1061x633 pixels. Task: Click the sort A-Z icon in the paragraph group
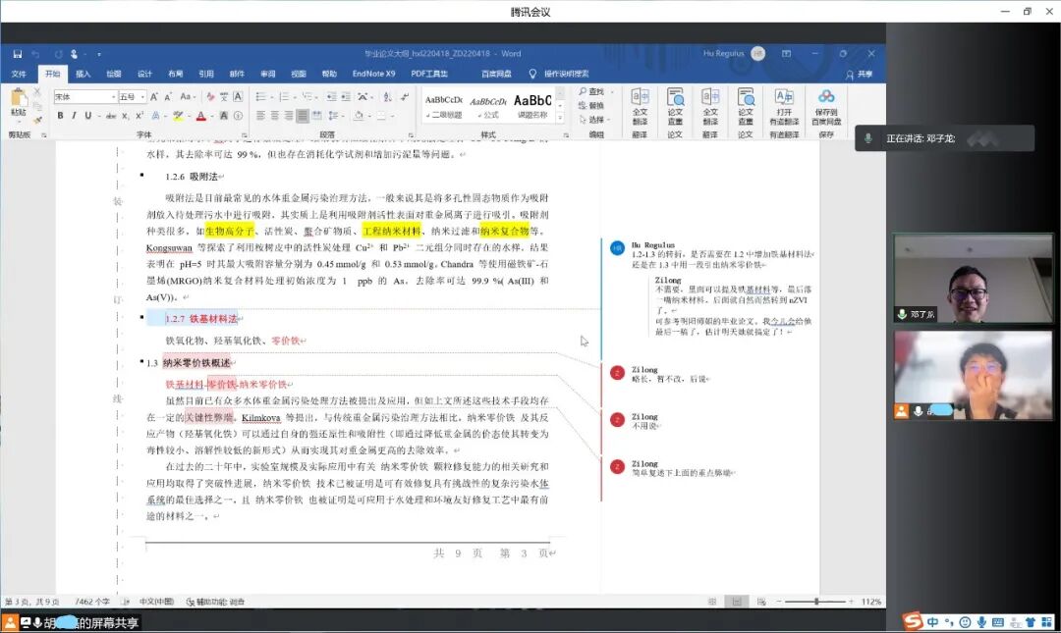(x=386, y=97)
